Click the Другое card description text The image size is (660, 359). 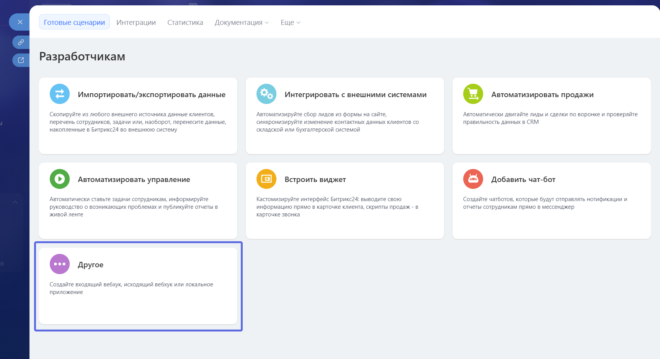tap(131, 288)
